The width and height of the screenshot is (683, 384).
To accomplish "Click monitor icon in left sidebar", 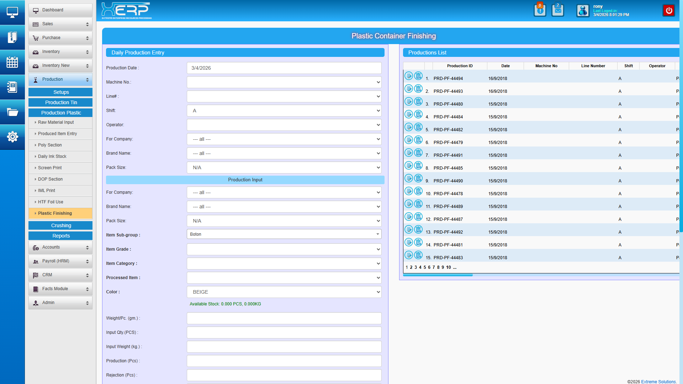I will [x=12, y=12].
